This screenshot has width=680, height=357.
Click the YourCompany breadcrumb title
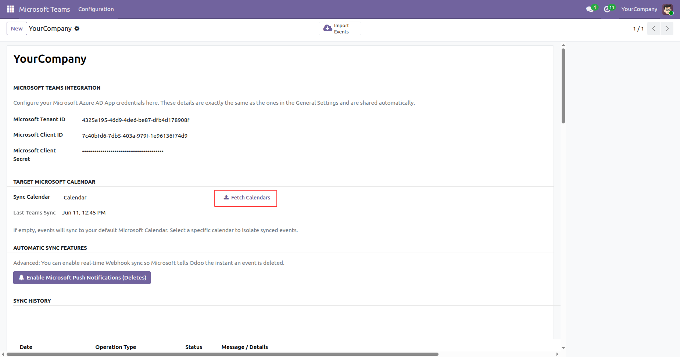tap(50, 29)
